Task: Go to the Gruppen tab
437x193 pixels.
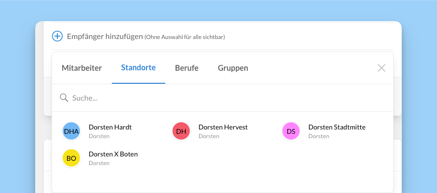Action: [233, 68]
